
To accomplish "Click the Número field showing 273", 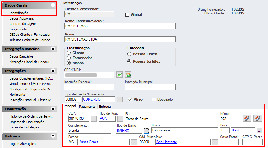I will (229, 119).
